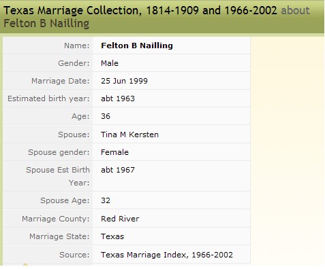Image resolution: width=325 pixels, height=269 pixels.
Task: Click the Spouse Est Birth Year label
Action: click(x=58, y=176)
